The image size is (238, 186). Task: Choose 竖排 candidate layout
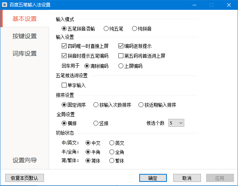tap(101, 123)
